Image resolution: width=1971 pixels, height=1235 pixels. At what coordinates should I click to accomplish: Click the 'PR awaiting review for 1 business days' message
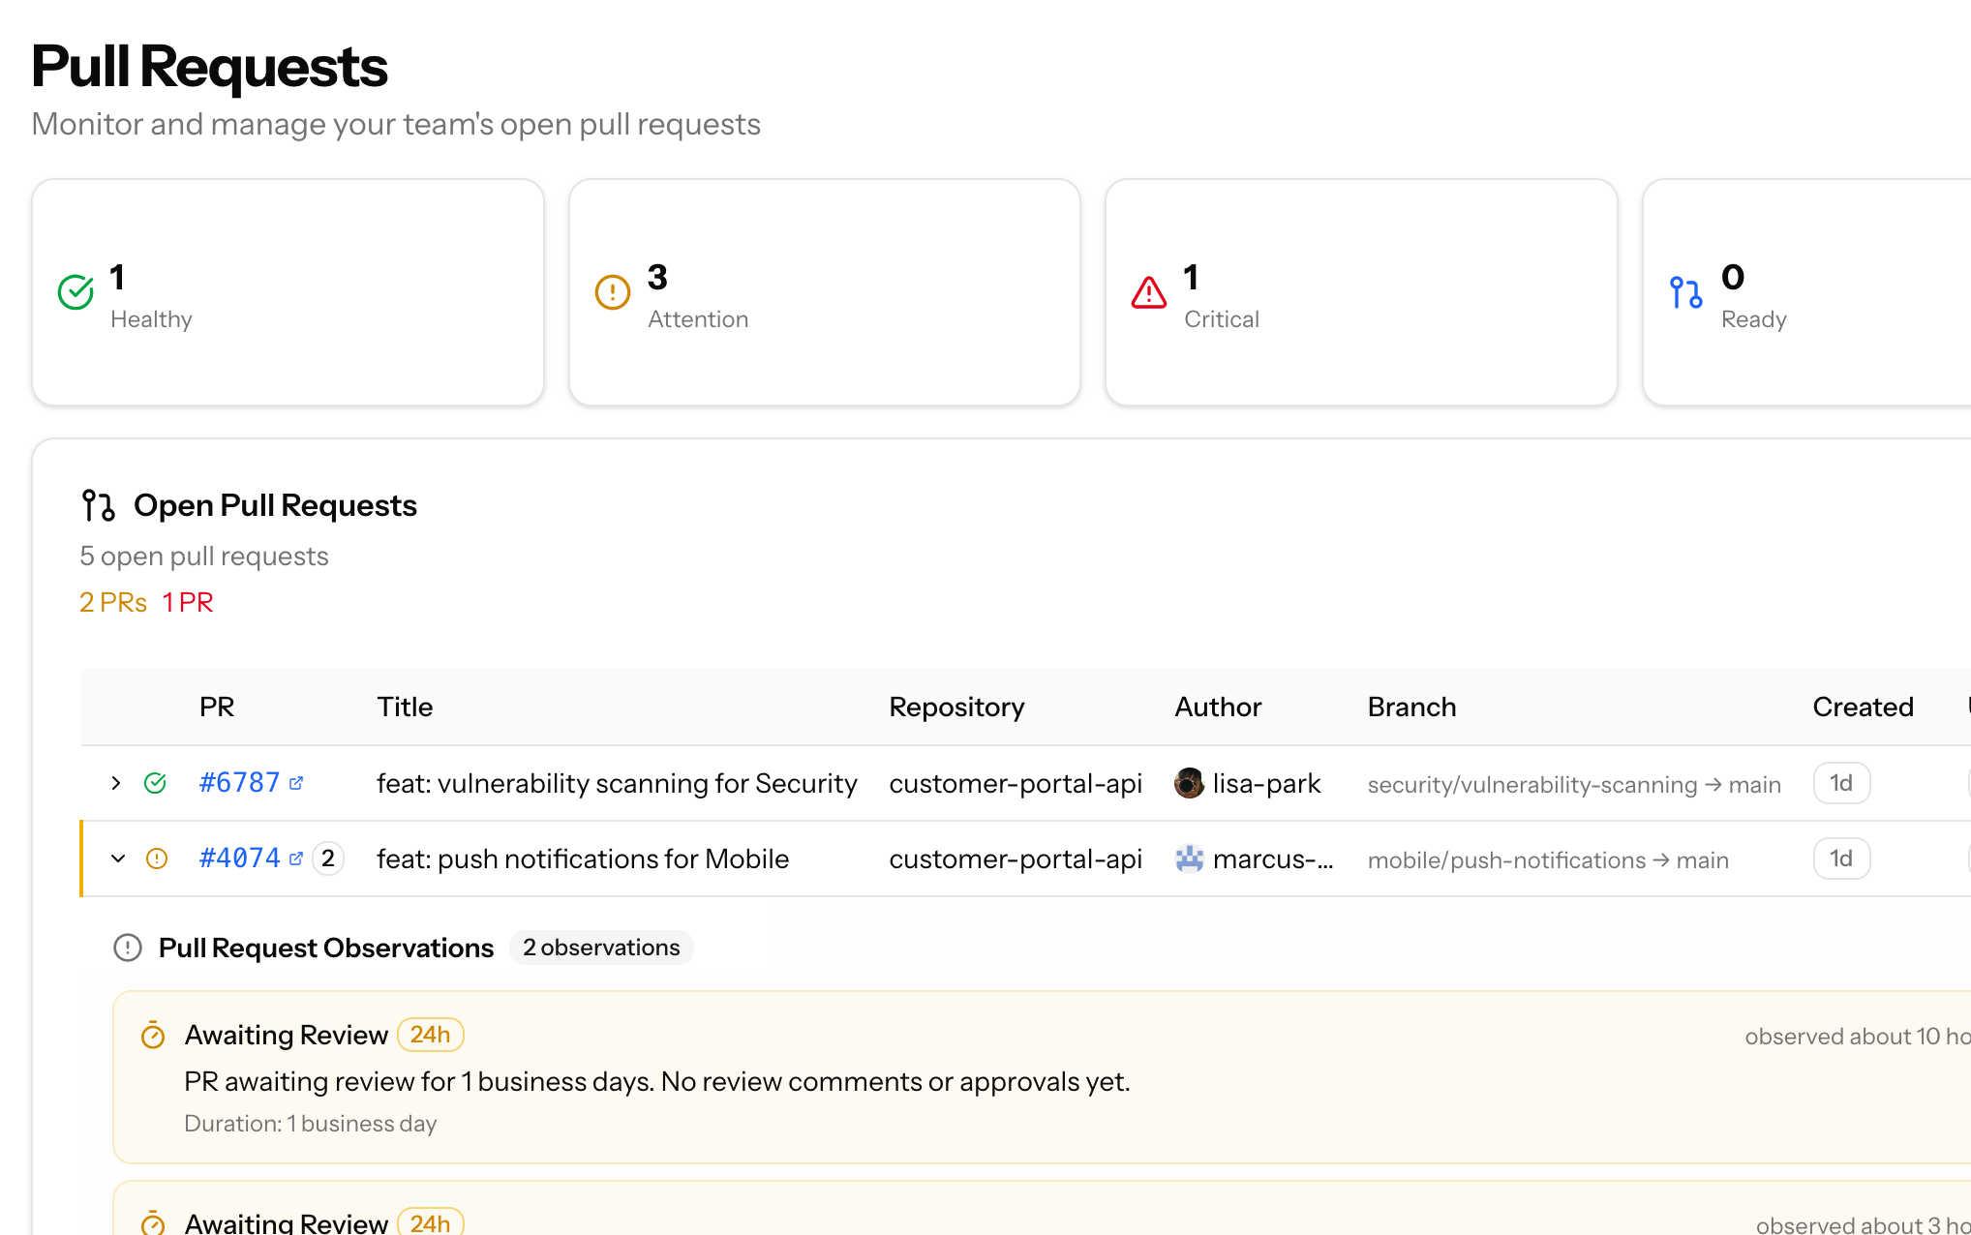(x=657, y=1081)
